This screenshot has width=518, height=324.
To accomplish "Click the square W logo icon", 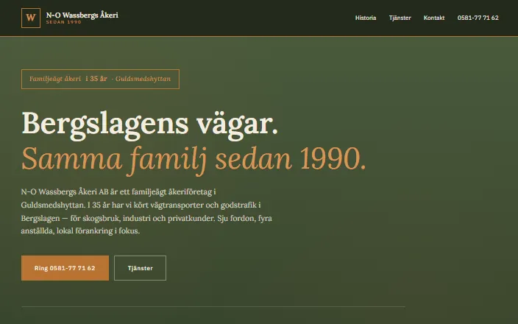I will [x=31, y=18].
